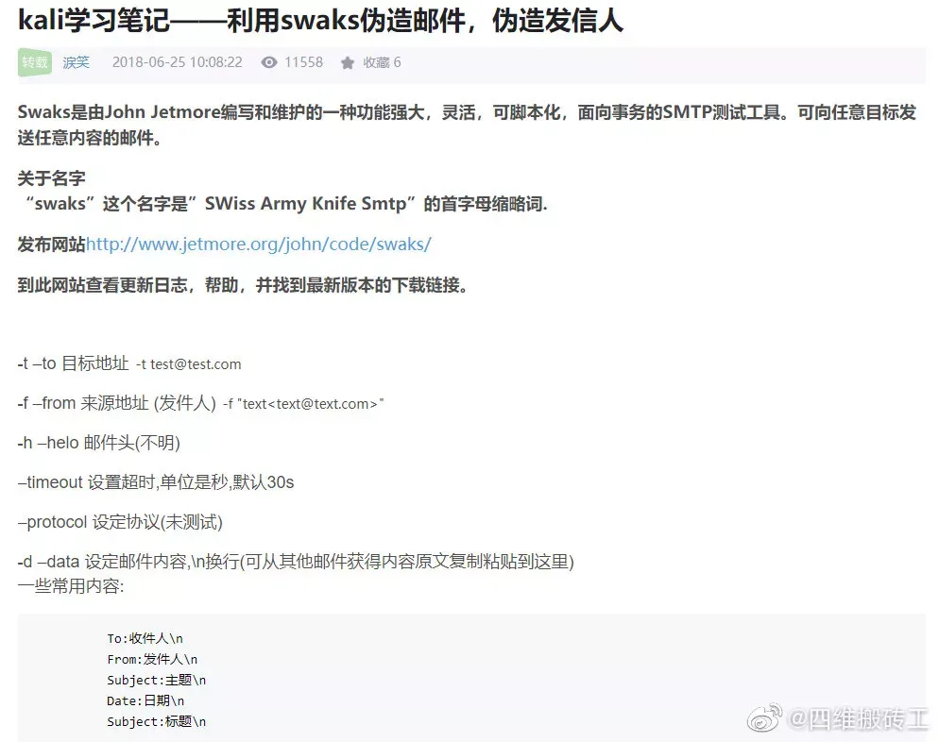Click the To:收件人 code line
Image resolution: width=939 pixels, height=742 pixels.
click(x=145, y=638)
